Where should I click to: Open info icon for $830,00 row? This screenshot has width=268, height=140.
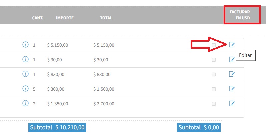click(x=25, y=74)
